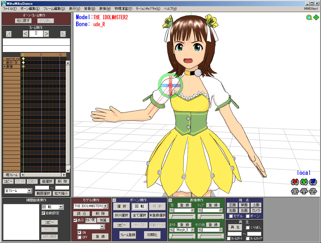Click the gray Z axis move icon

[313, 191]
